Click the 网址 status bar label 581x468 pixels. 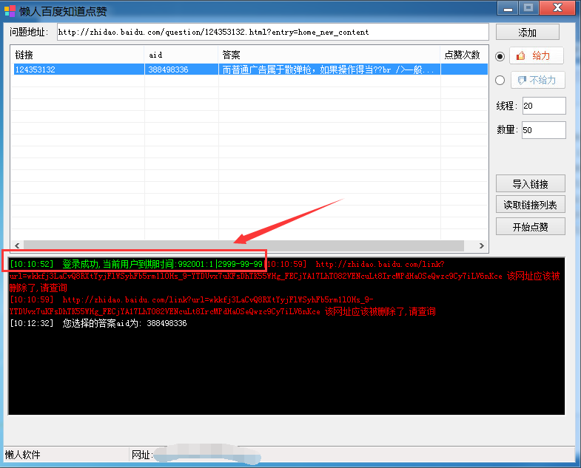[142, 455]
